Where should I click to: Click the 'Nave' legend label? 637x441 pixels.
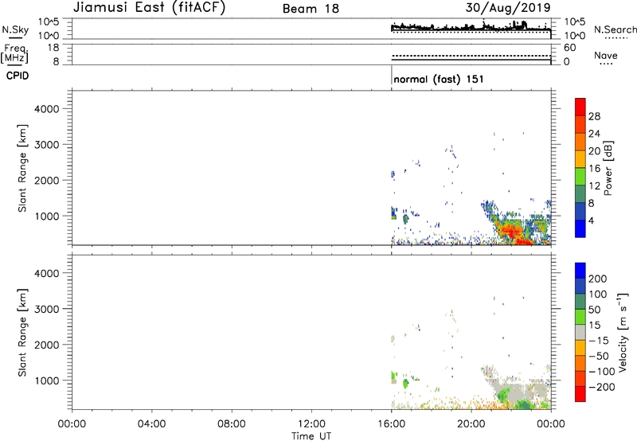[605, 55]
